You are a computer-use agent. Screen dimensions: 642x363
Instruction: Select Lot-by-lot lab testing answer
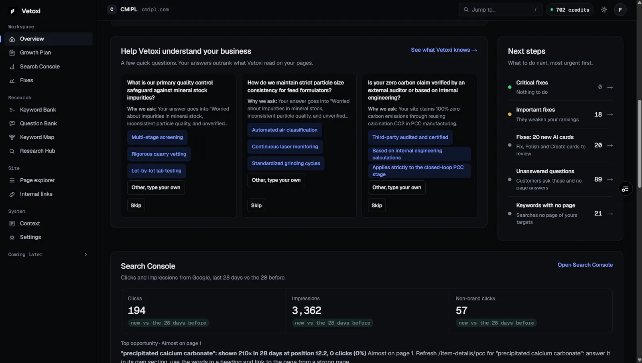pos(156,171)
